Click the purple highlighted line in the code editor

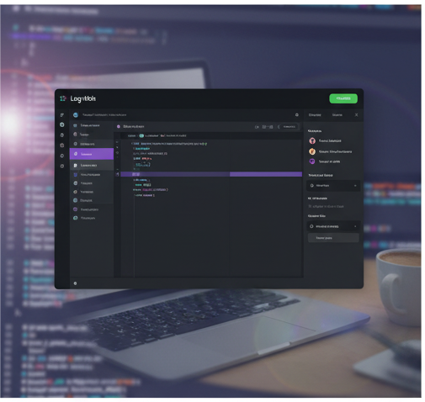[211, 174]
